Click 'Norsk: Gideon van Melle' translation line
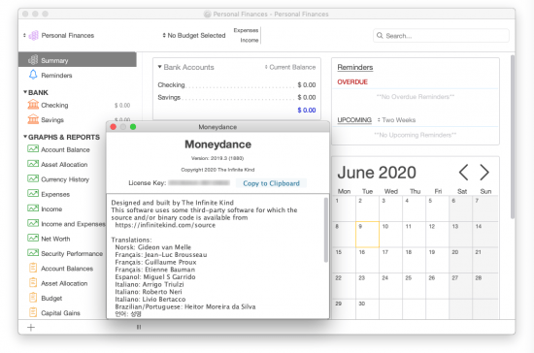534x353 pixels. (152, 247)
